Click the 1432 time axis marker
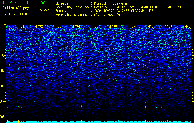Viewport: 194px width, 123px height. [39, 26]
